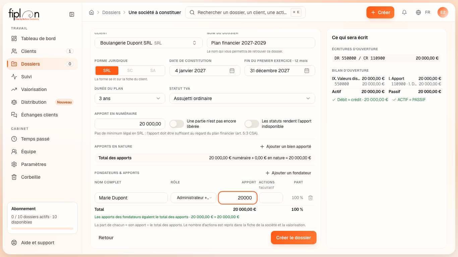Select SA legal form
This screenshot has height=257, width=458.
(x=153, y=71)
